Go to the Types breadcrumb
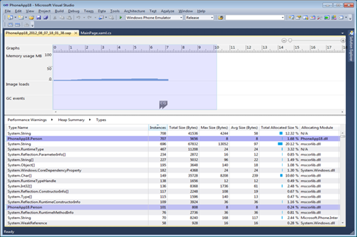 tap(101, 120)
